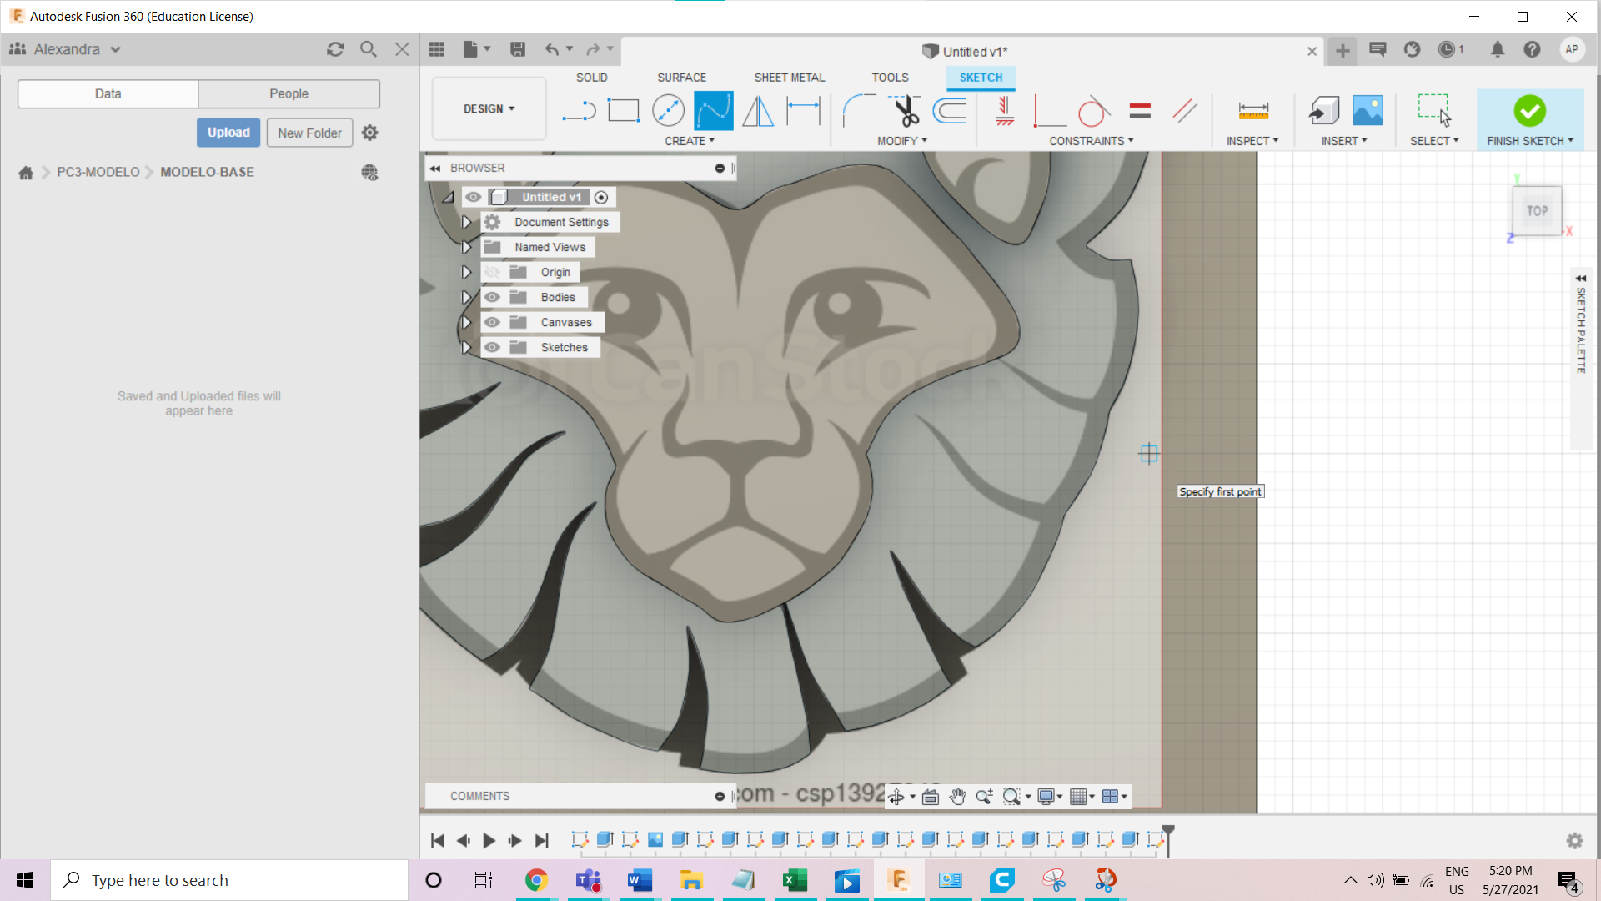1601x901 pixels.
Task: Click the Measure ruler icon
Action: tap(1252, 110)
